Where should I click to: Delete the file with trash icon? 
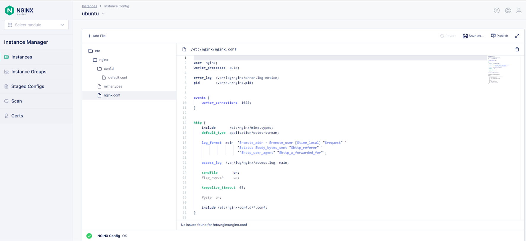click(x=517, y=50)
